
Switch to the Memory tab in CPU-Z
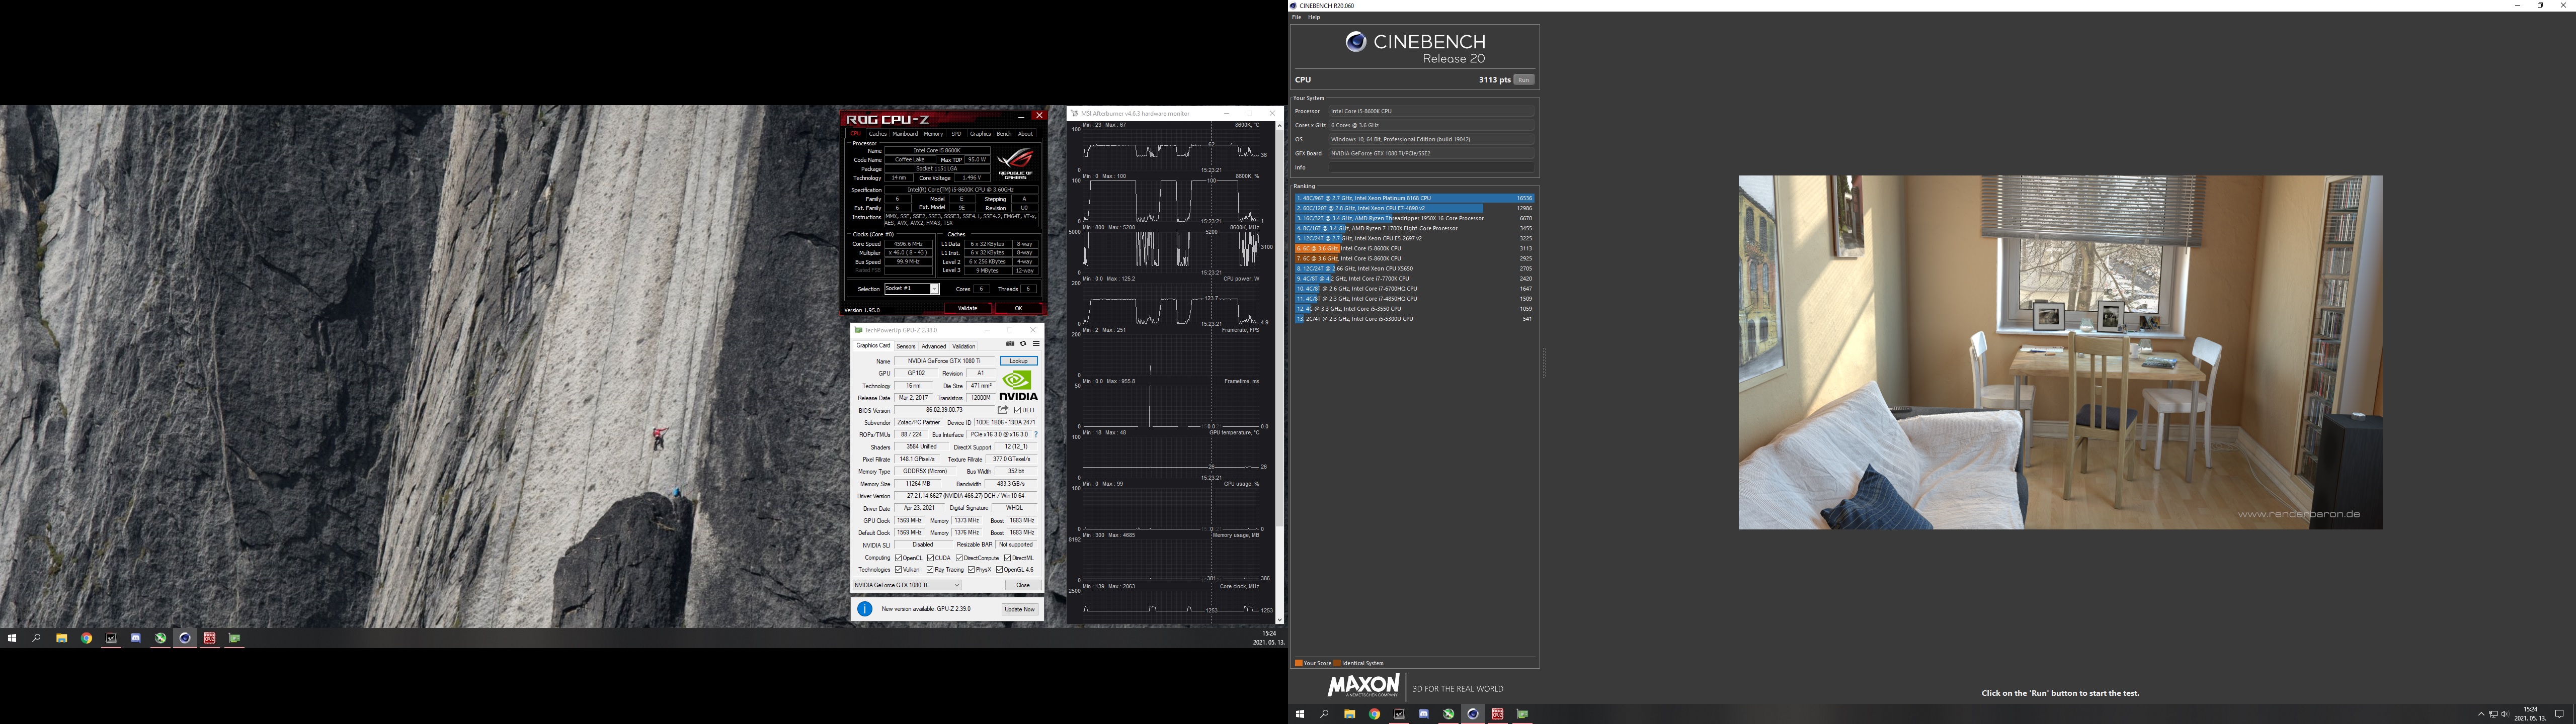point(933,134)
